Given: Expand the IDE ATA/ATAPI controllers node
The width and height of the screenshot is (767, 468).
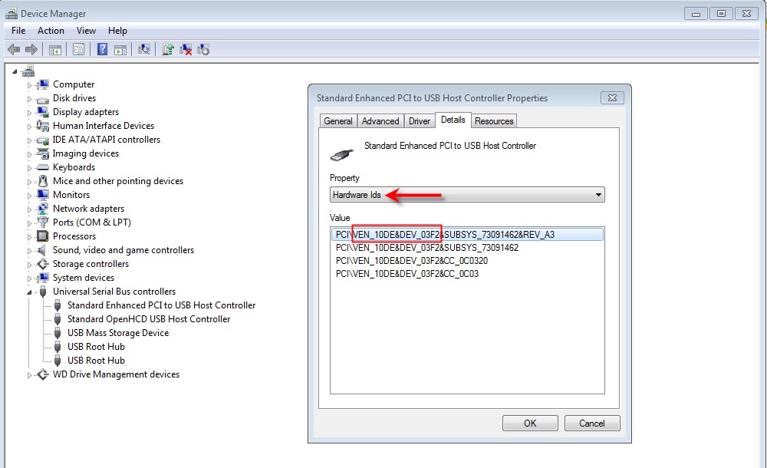Looking at the screenshot, I should click(29, 140).
